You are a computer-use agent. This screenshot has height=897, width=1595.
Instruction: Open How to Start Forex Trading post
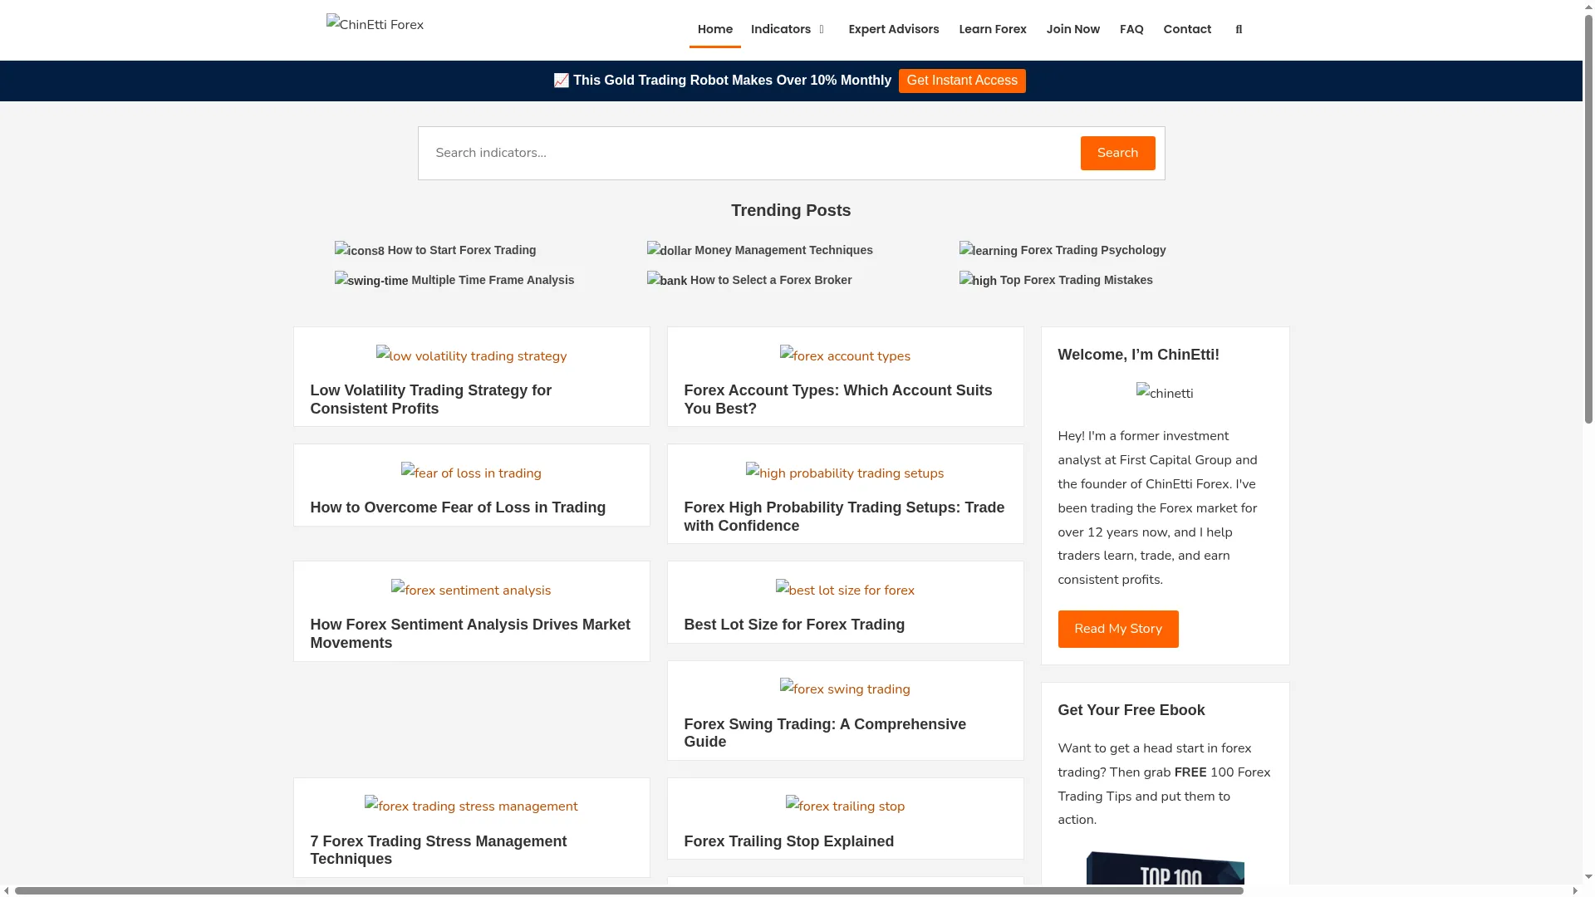pos(462,250)
